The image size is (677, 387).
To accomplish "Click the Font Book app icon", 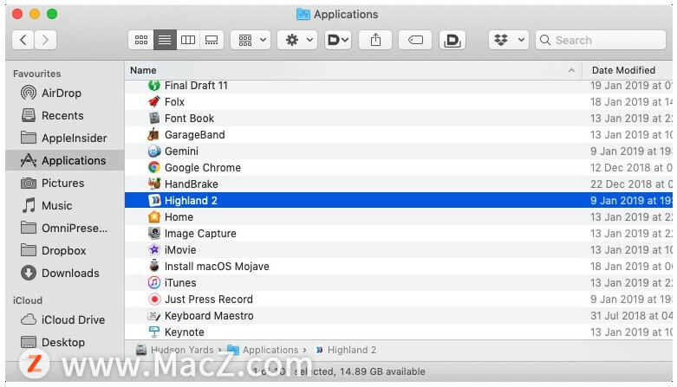I will pyautogui.click(x=154, y=119).
